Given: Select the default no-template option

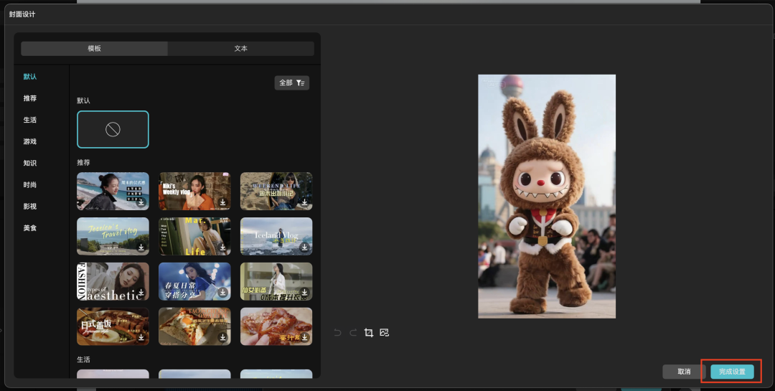Looking at the screenshot, I should click(x=113, y=129).
